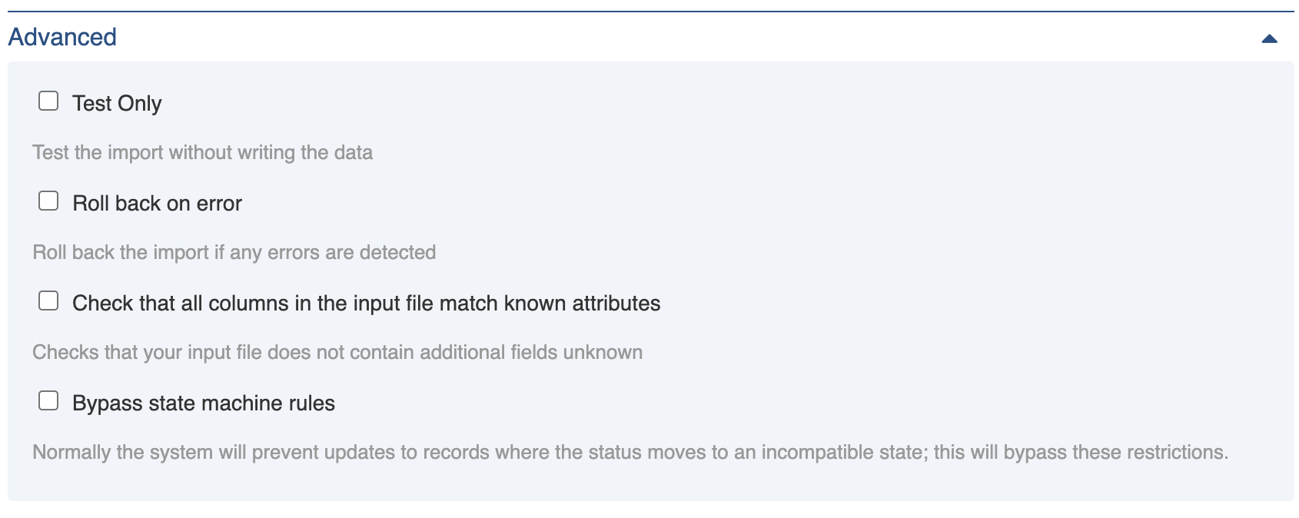Toggle the Bypass state machine rules checkbox
The height and width of the screenshot is (518, 1299).
pos(48,401)
